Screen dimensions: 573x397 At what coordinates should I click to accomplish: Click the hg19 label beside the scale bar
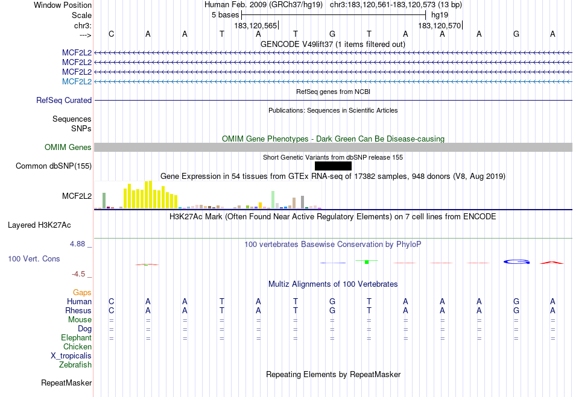point(440,15)
